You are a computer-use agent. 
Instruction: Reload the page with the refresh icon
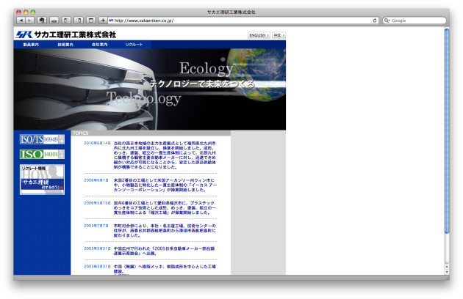[x=375, y=21]
